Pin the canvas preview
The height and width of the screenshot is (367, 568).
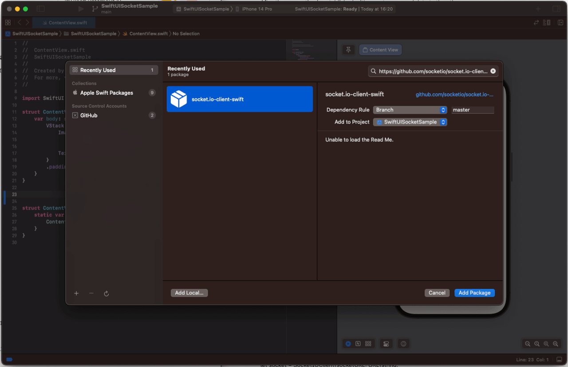[x=348, y=50]
